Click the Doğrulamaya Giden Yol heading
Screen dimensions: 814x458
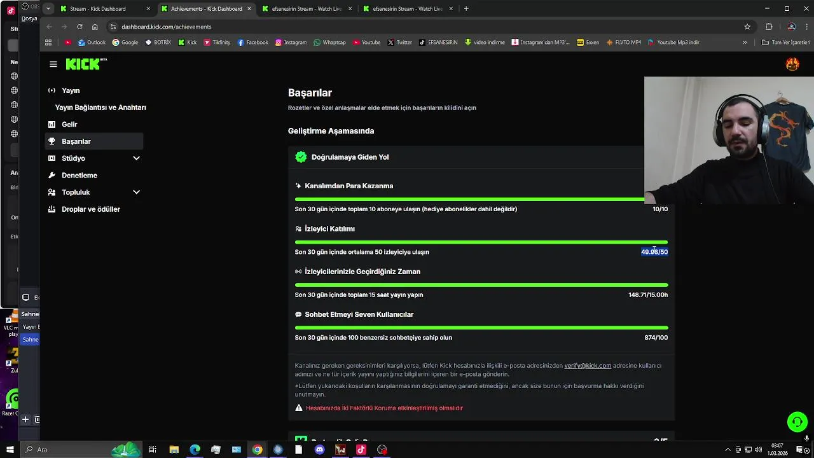(x=350, y=157)
